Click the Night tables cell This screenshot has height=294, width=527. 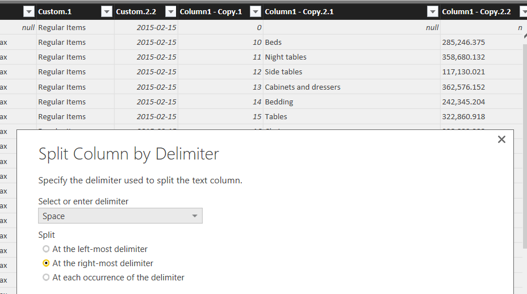(286, 57)
